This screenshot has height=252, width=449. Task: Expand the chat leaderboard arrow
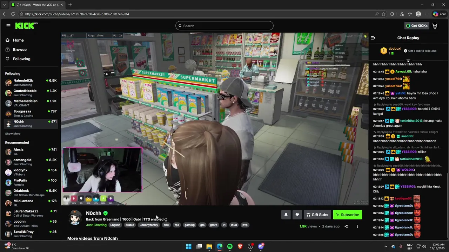tap(408, 61)
